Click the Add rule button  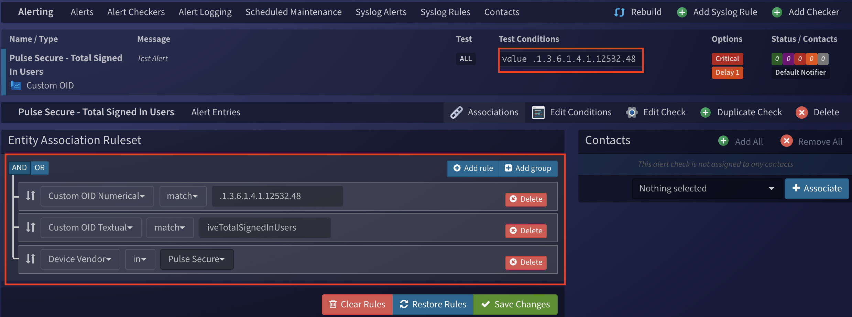[x=473, y=168]
